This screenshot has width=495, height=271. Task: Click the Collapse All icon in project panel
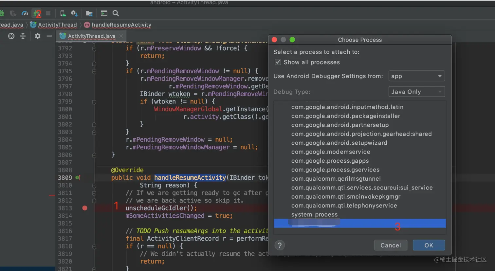click(23, 36)
